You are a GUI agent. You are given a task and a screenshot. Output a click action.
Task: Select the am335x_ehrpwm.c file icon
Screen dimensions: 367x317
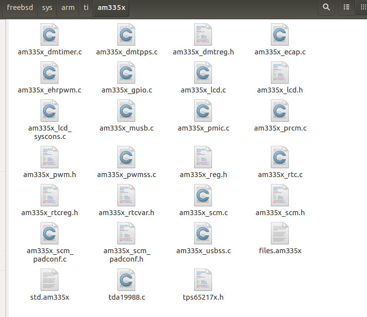(50, 73)
